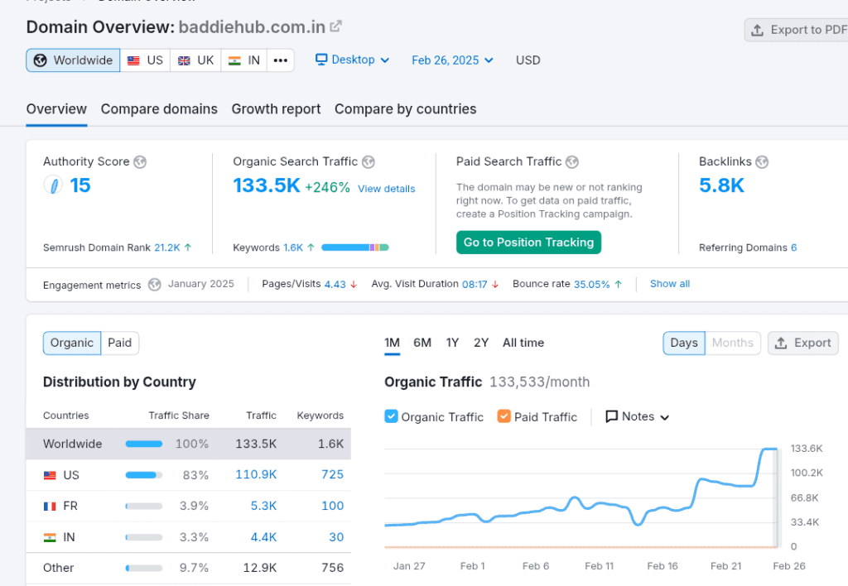The width and height of the screenshot is (848, 586).
Task: Click globe info icon next to Authority Score
Action: click(x=140, y=161)
